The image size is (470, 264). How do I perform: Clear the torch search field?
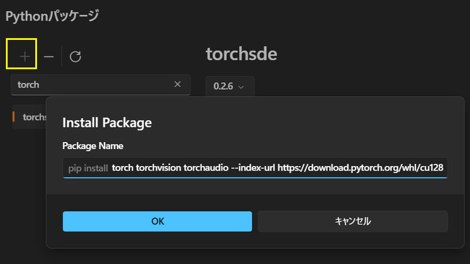pos(177,84)
